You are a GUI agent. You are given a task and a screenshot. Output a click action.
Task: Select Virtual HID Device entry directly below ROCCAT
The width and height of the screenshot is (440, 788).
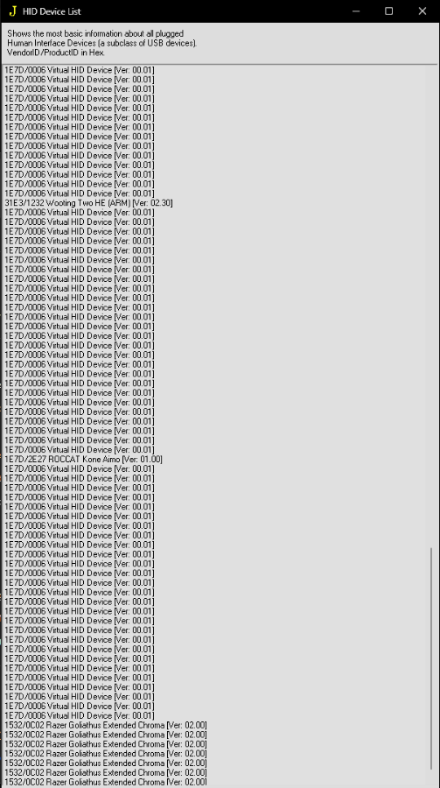80,469
